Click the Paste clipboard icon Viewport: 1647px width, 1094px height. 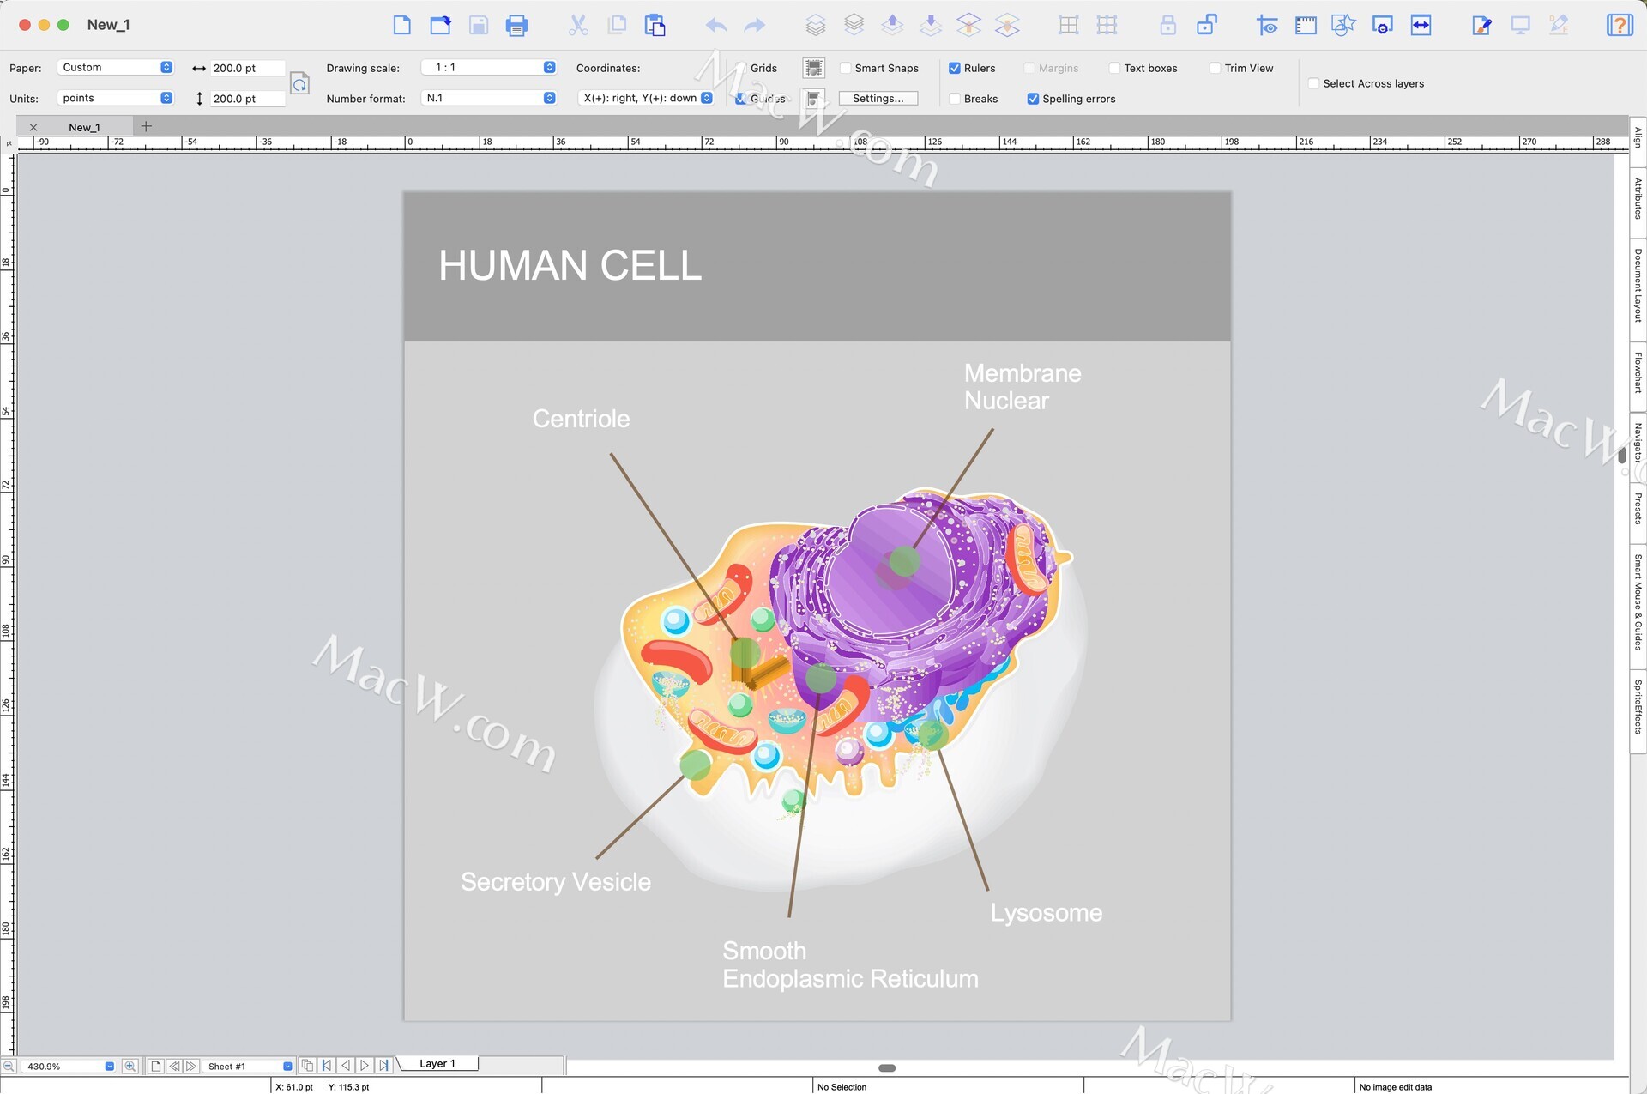pos(655,25)
